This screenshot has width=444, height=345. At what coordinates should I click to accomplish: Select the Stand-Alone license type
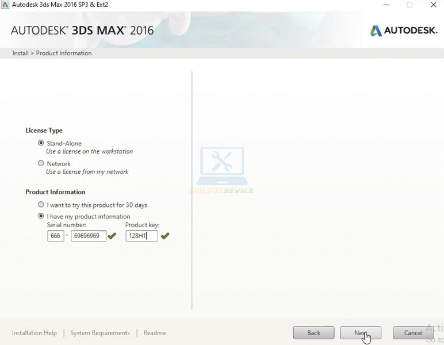coord(41,143)
